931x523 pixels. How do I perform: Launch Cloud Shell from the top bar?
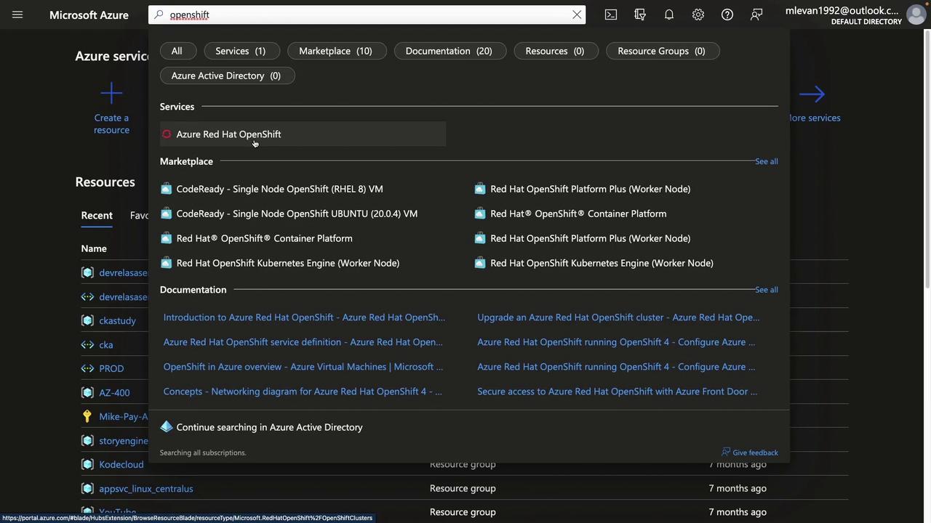[611, 15]
